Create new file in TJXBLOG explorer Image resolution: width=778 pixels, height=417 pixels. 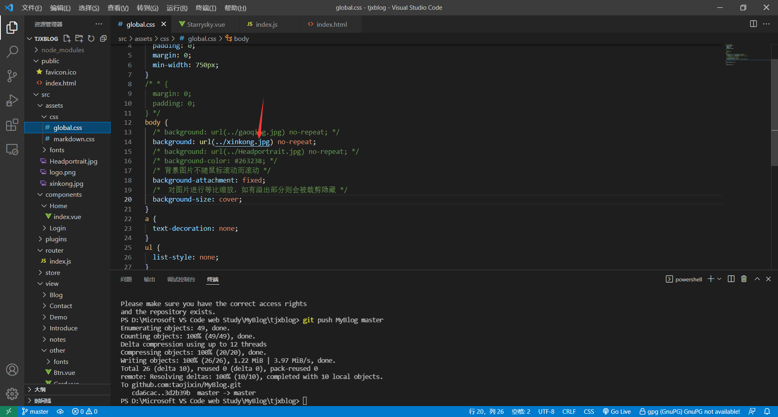[67, 38]
